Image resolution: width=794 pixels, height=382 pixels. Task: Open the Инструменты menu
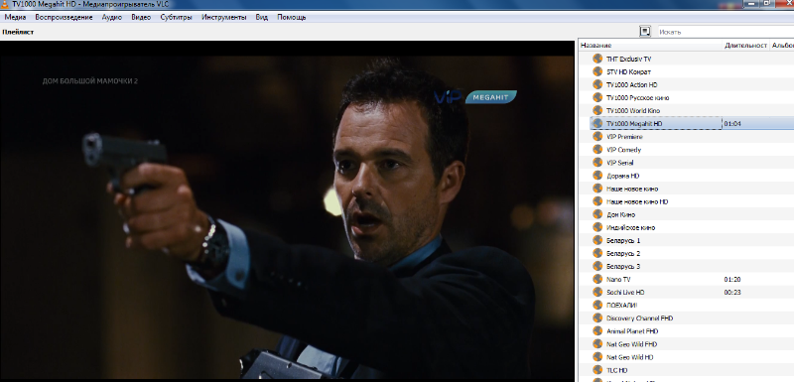pyautogui.click(x=224, y=17)
